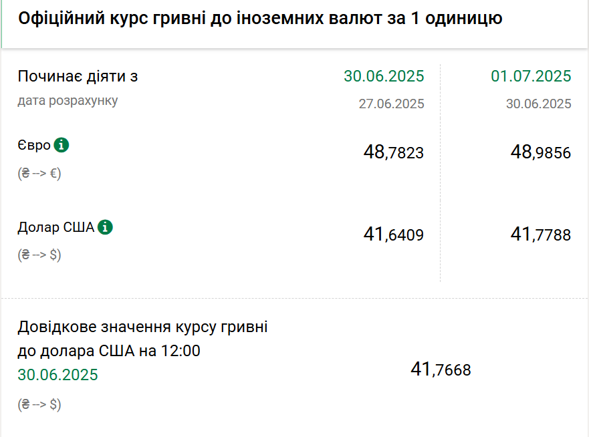Viewport: 589px width, 437px height.
Task: Click the info icon next to Євро
Action: click(x=62, y=145)
